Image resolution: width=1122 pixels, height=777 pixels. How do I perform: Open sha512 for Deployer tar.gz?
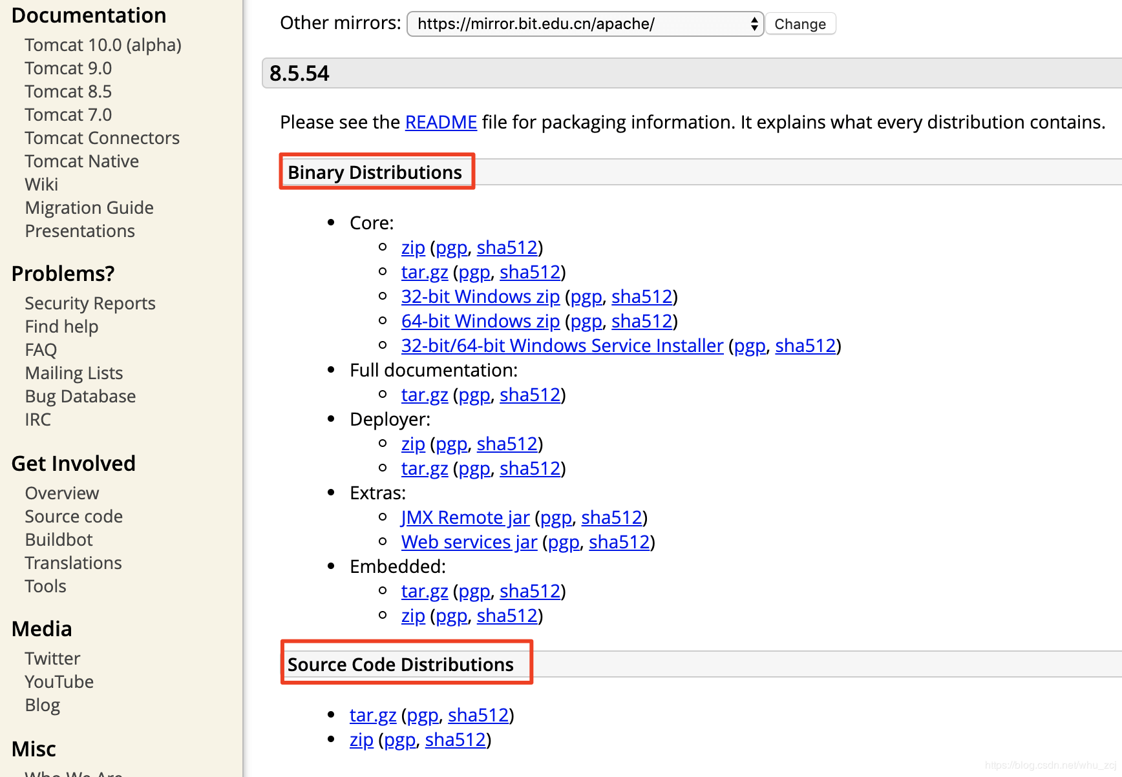tap(530, 468)
